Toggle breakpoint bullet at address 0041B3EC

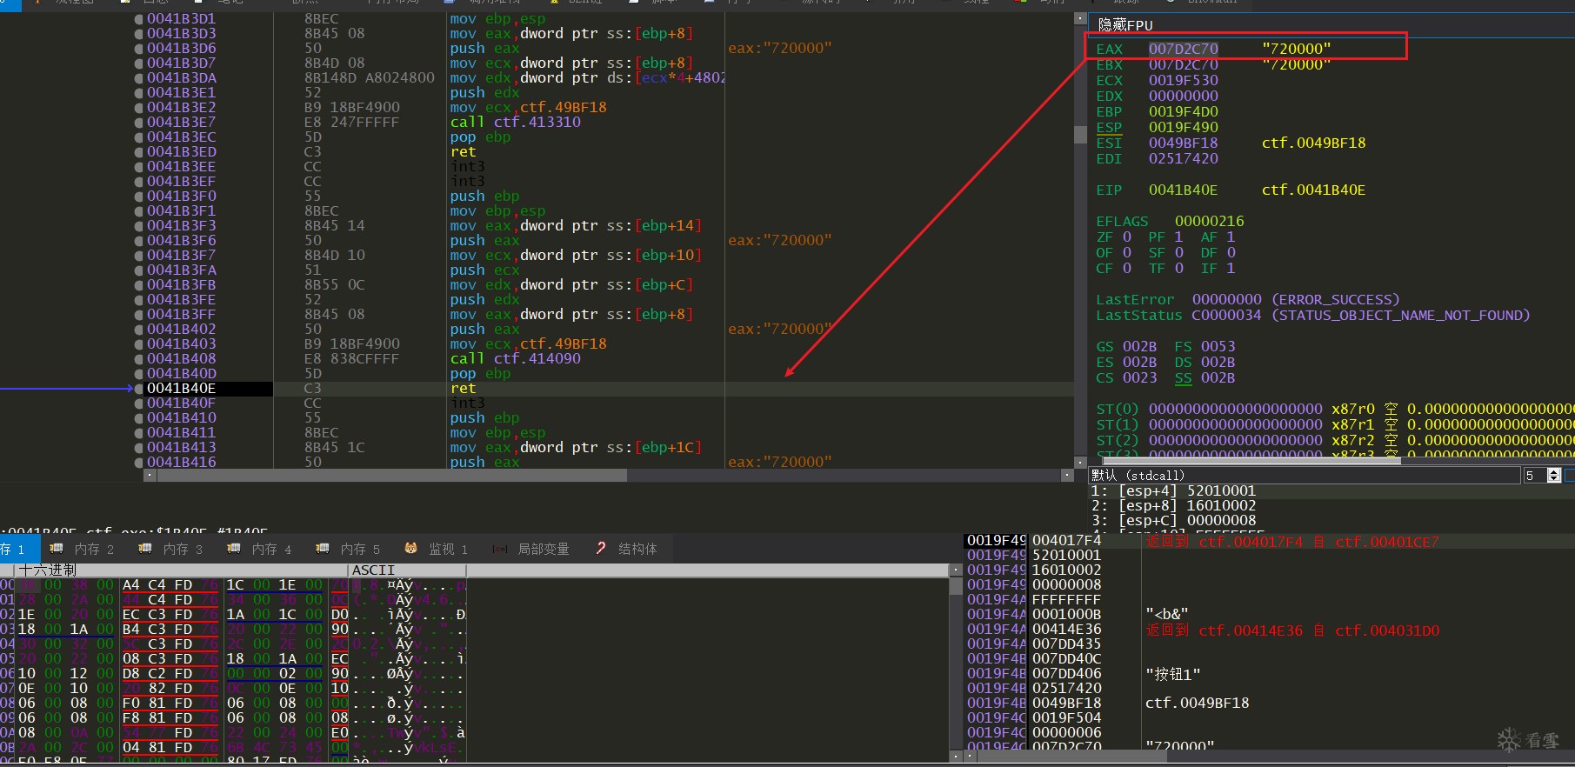coord(139,137)
